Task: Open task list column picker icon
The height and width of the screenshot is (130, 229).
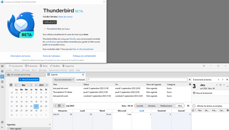Action: point(227,110)
